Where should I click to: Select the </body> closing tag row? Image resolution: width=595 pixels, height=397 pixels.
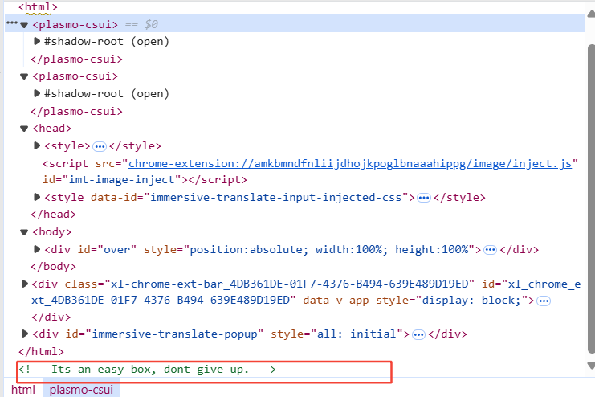click(x=53, y=266)
